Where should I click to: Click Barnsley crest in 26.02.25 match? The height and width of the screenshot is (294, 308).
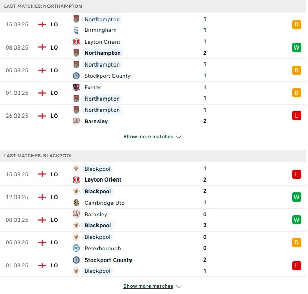coord(76,121)
